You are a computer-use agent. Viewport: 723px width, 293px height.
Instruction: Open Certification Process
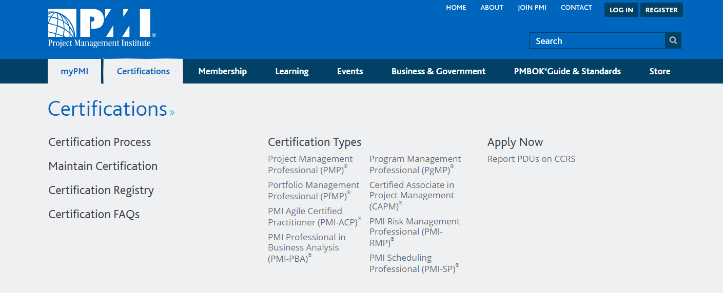click(100, 142)
